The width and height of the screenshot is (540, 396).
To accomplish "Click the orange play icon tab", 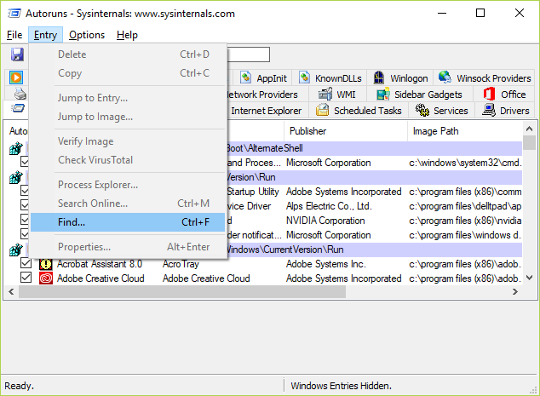I will click(16, 77).
